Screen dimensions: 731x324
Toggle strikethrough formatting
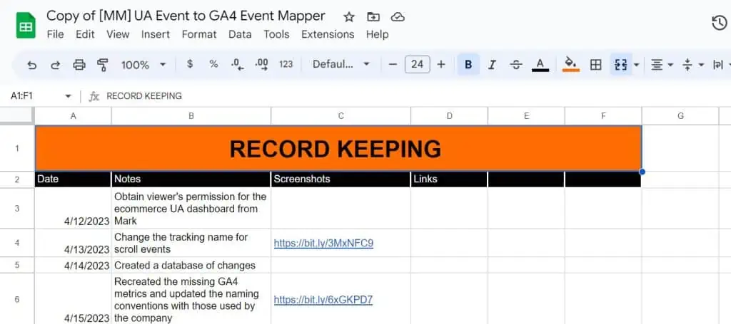pos(516,65)
